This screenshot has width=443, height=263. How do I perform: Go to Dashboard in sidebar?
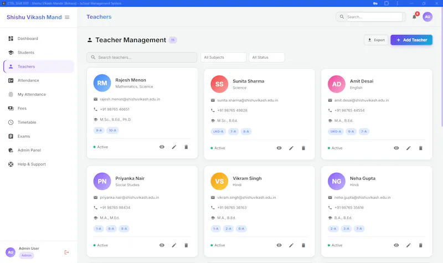39,38
